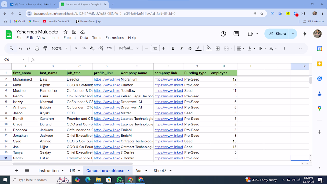
Task: Click the font size input field
Action: coord(155,48)
